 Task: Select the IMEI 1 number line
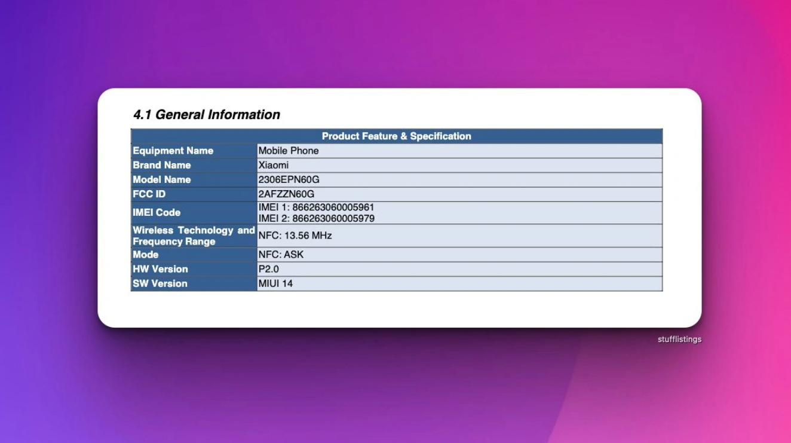(x=316, y=207)
